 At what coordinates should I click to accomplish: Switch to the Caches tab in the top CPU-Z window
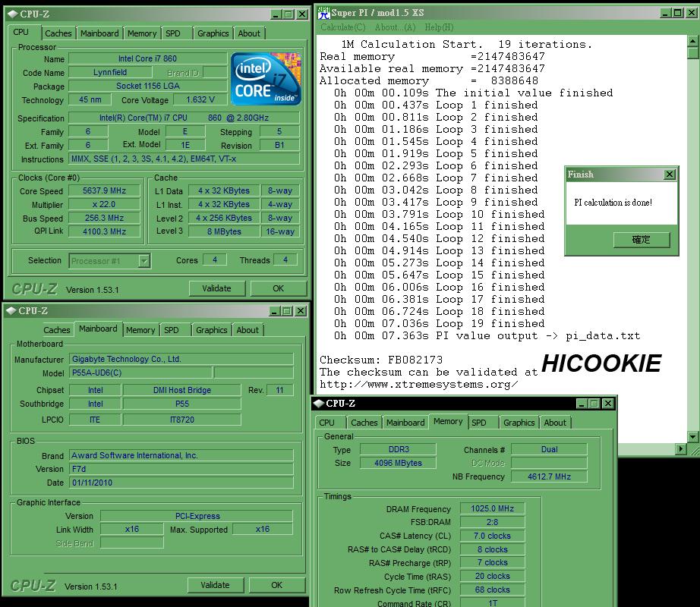[x=58, y=33]
